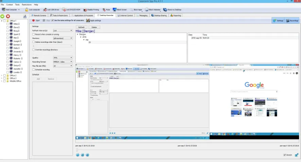The image size is (301, 162).
Task: Enable Schedule recording checkbox
Action: [33, 70]
